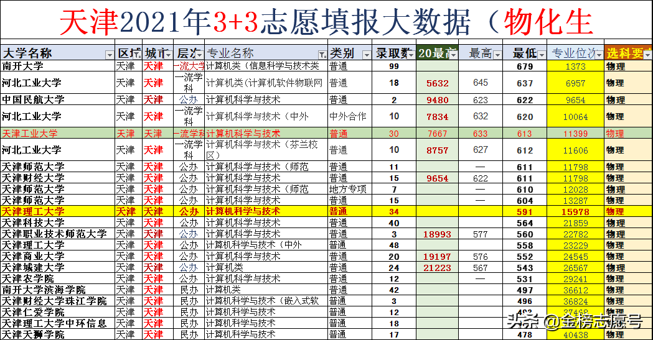This screenshot has height=340, width=653.
Task: Select the 6957 rank cell
Action: click(x=576, y=83)
